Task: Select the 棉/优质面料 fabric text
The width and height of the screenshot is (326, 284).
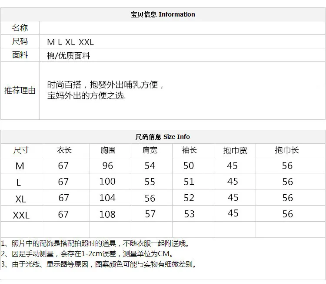Action: pyautogui.click(x=68, y=56)
